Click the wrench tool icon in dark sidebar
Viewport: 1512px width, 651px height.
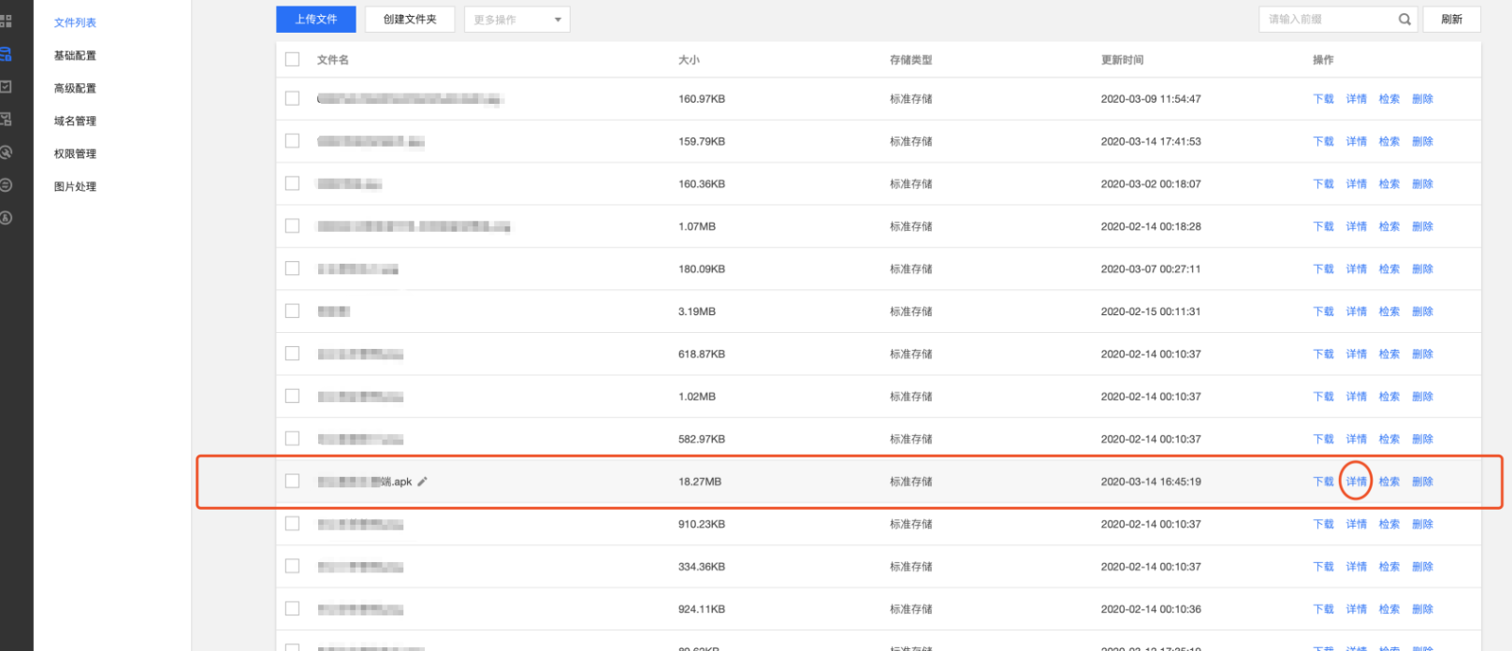(x=6, y=152)
